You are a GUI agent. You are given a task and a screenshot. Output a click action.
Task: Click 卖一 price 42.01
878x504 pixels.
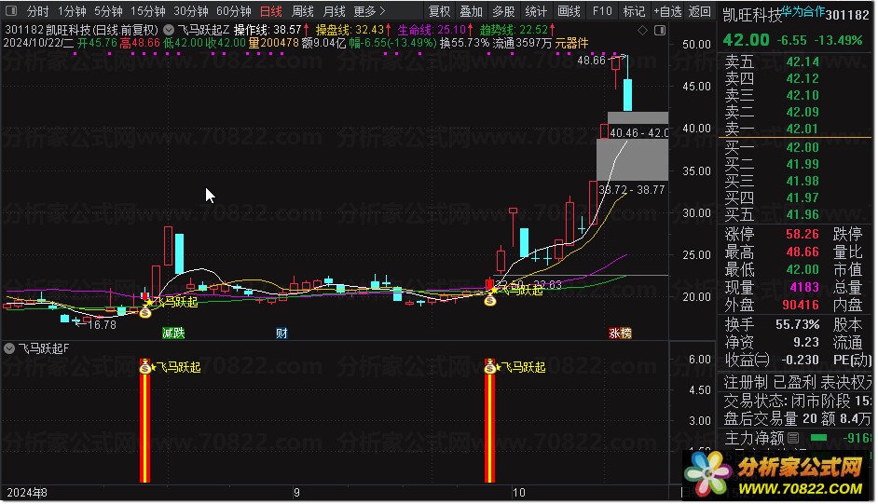pyautogui.click(x=802, y=129)
